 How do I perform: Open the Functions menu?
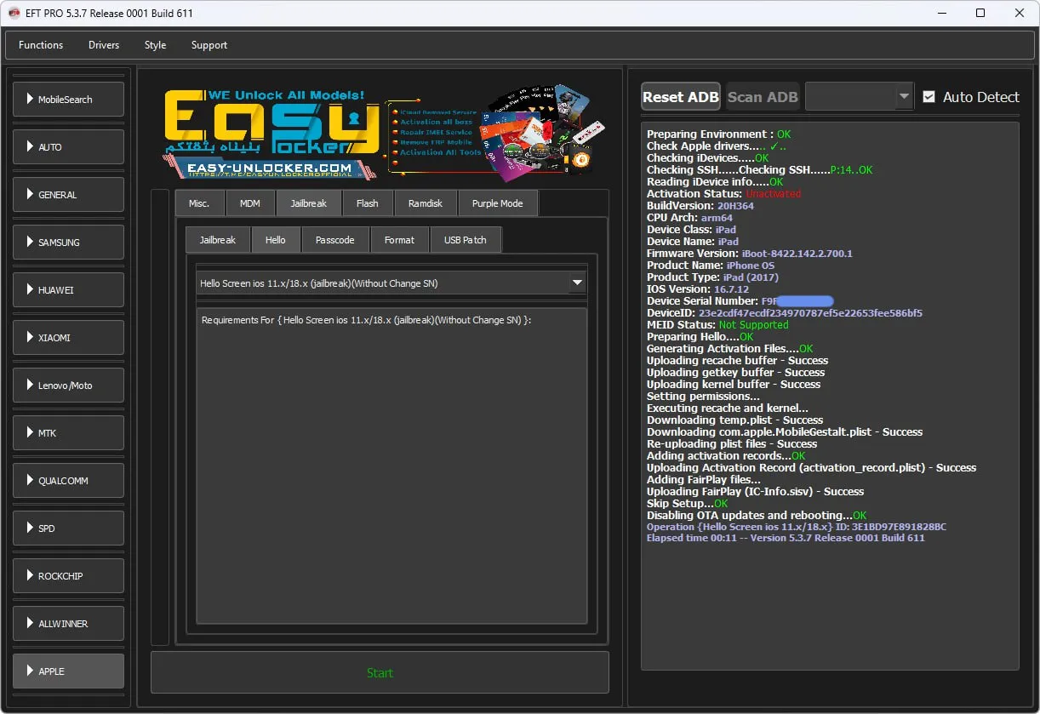coord(41,45)
